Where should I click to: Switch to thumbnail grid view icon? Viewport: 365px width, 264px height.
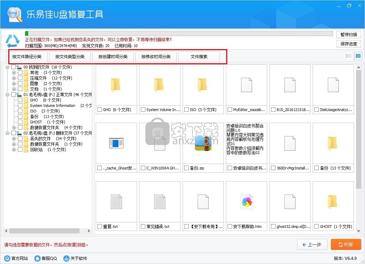coord(358,56)
